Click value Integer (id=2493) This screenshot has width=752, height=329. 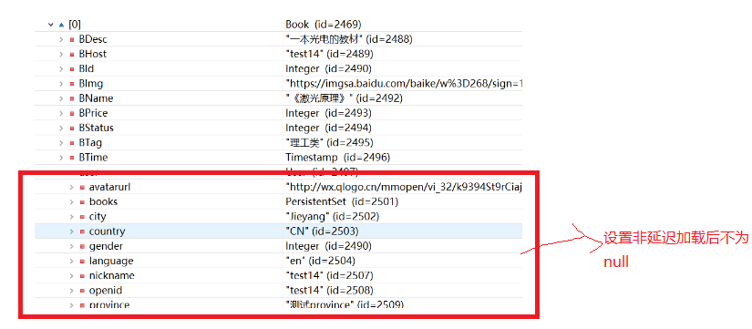[328, 113]
